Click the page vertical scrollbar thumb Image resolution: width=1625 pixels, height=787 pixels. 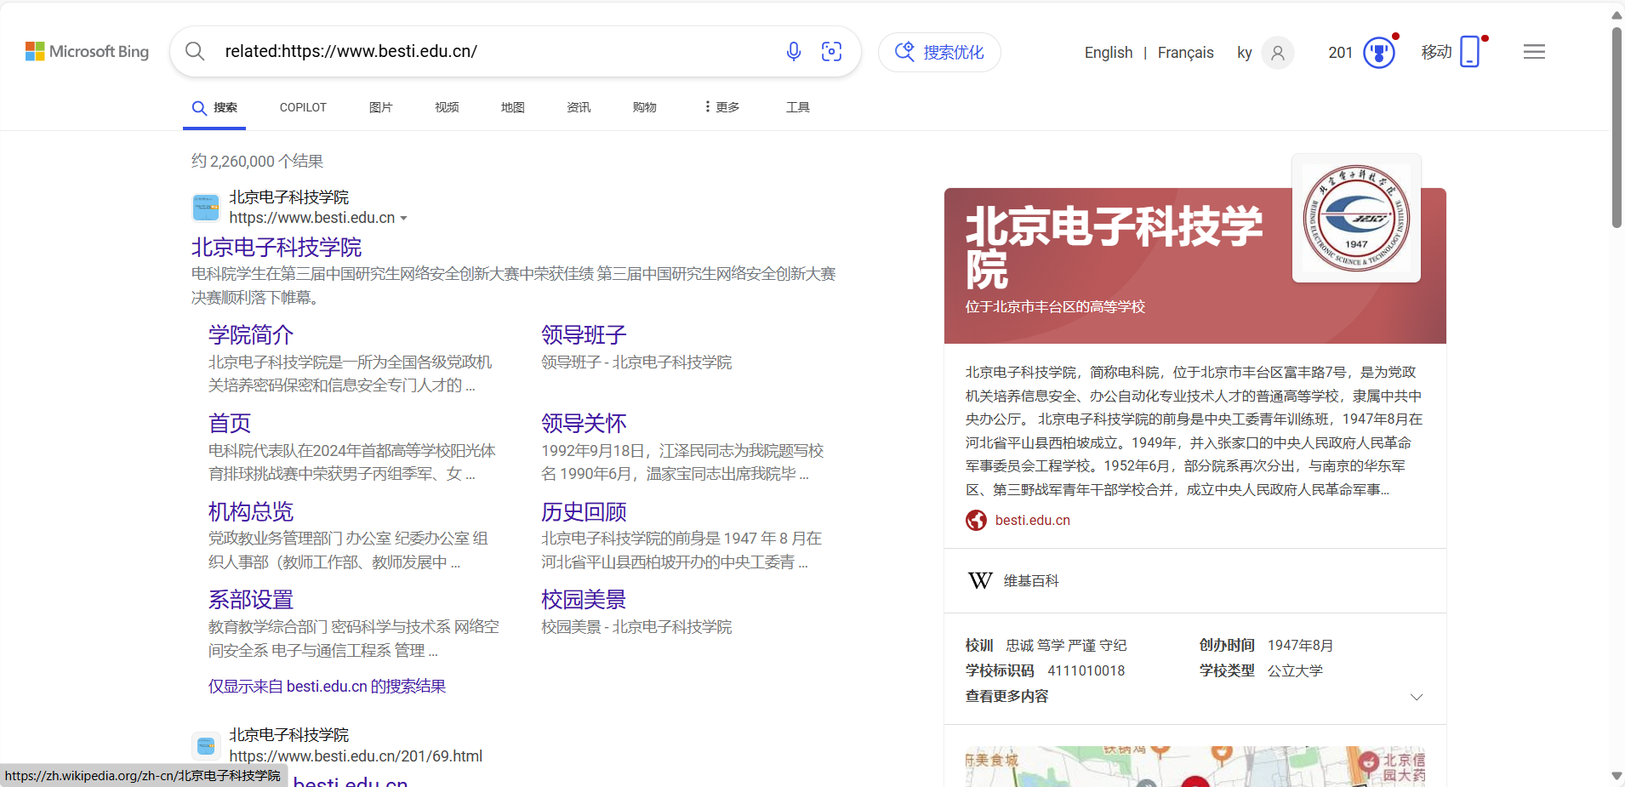click(x=1616, y=128)
